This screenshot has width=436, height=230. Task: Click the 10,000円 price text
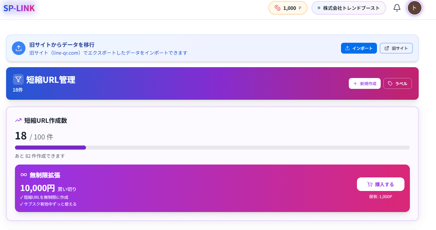coord(37,188)
